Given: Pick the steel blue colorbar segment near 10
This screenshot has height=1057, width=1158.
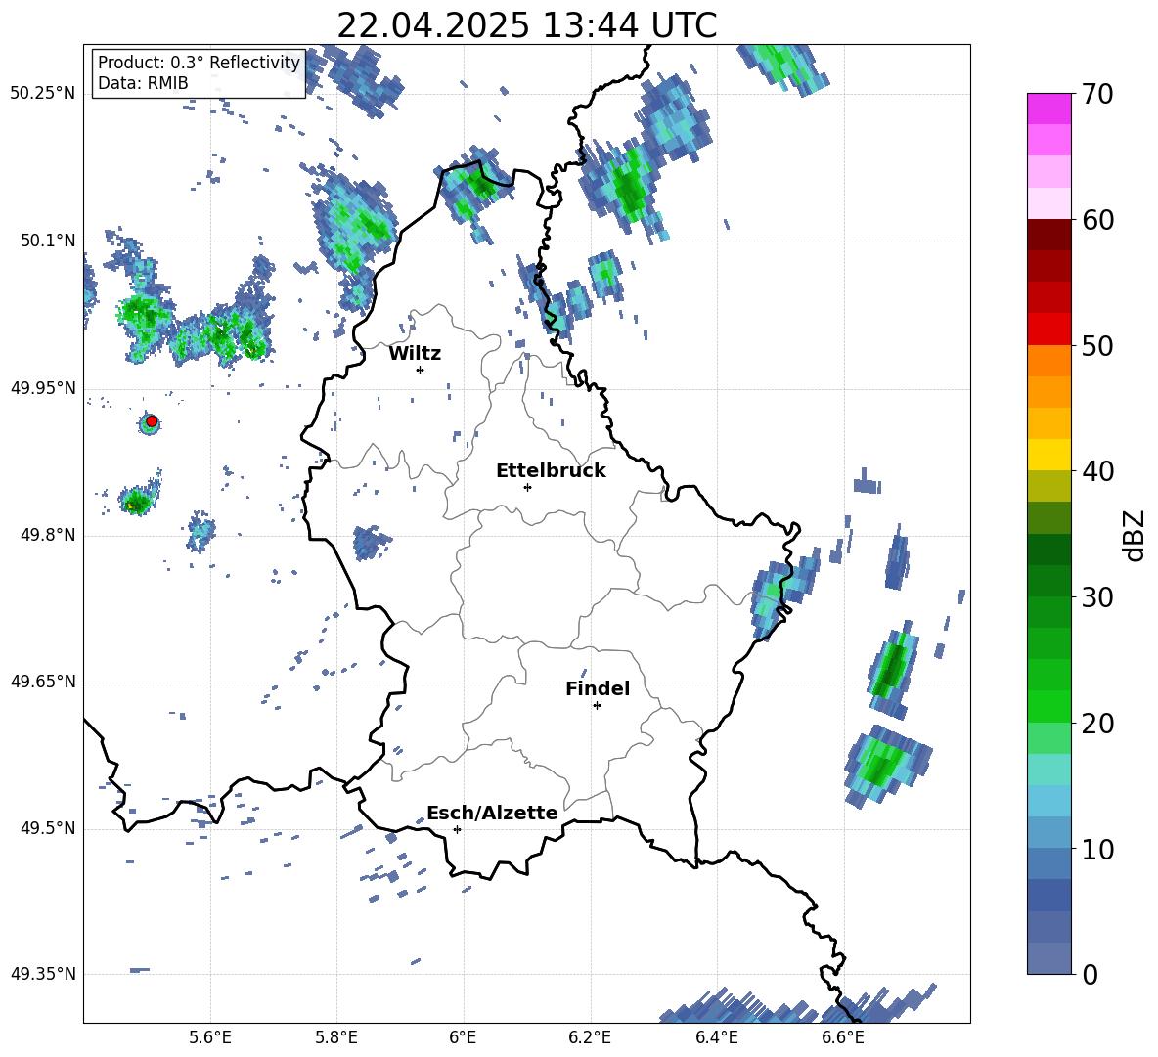Looking at the screenshot, I should [x=1048, y=863].
